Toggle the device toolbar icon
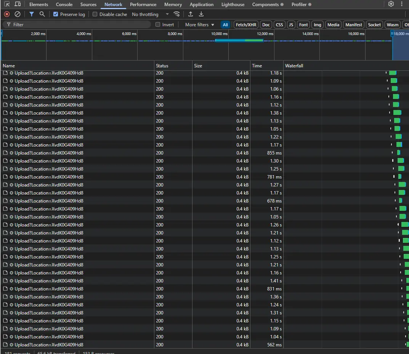Viewport: 409px width, 354px height. [x=18, y=4]
